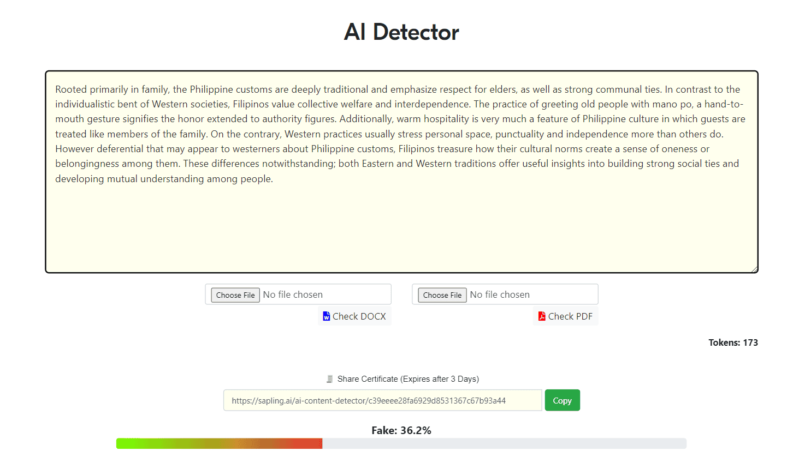Click the Check PDF button label
Image resolution: width=799 pixels, height=469 pixels.
tap(570, 316)
